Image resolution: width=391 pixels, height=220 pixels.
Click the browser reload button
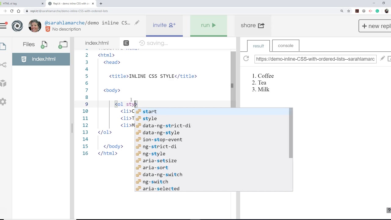point(12,11)
